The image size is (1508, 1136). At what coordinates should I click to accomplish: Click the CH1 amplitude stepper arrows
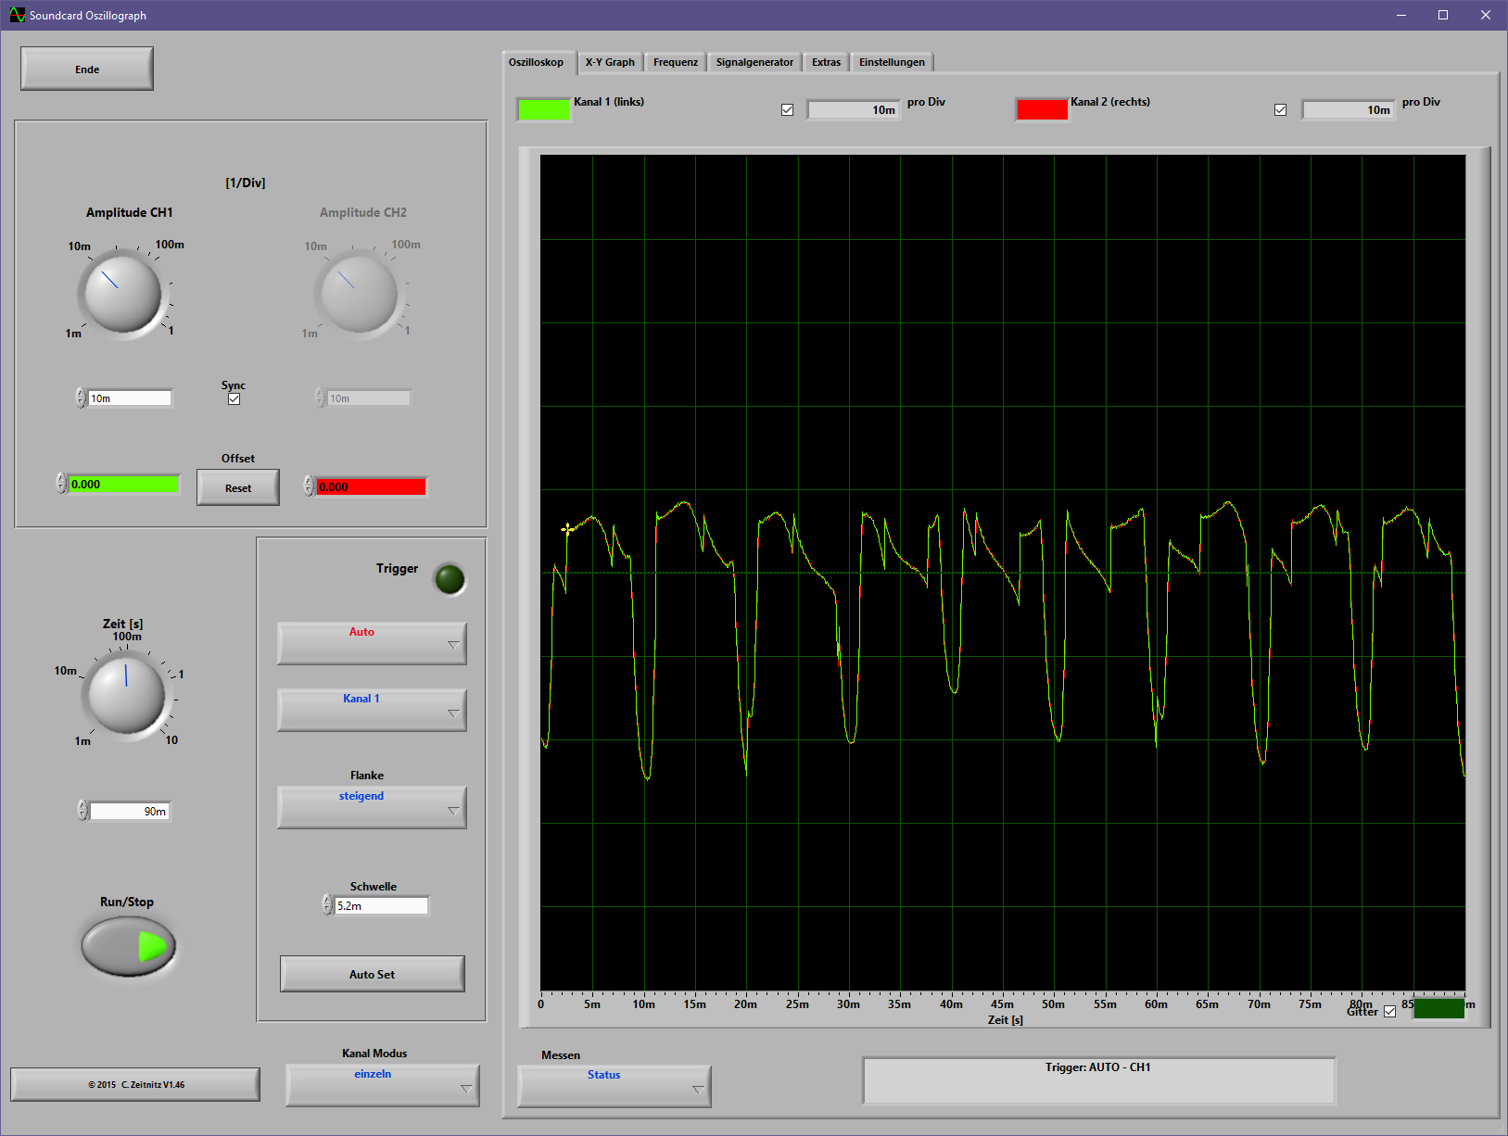tap(81, 398)
